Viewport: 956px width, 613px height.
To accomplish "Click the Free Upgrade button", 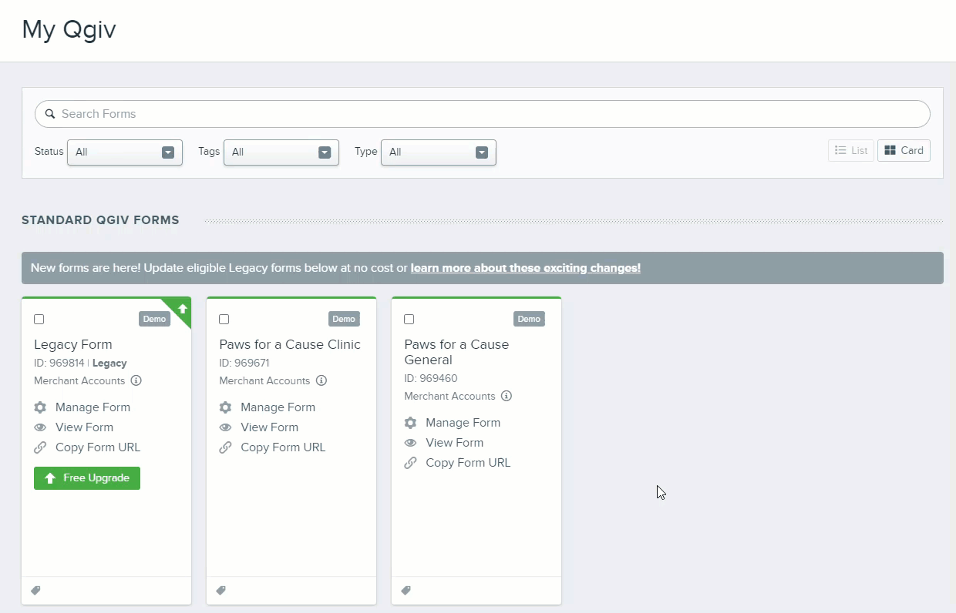I will 87,478.
